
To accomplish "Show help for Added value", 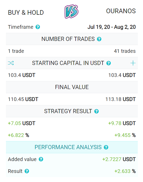I will coord(41,159).
